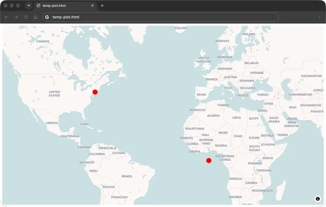Click the ANGOLA map label
Viewport: 326px width, 207px height.
[x=236, y=179]
